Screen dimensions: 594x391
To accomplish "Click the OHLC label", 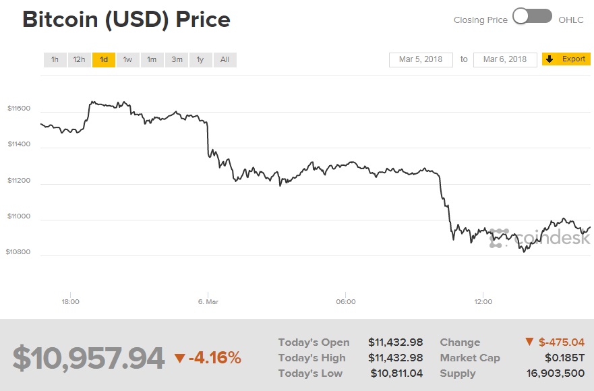I will 572,20.
